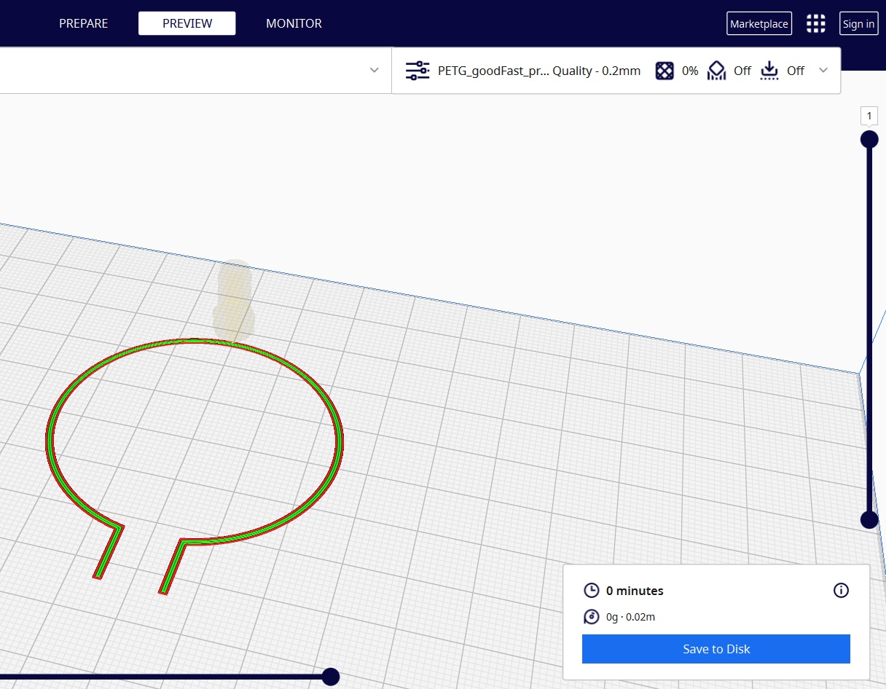Open the MONITOR stage tab

click(294, 23)
